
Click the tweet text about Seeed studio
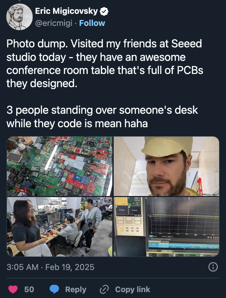pyautogui.click(x=105, y=64)
